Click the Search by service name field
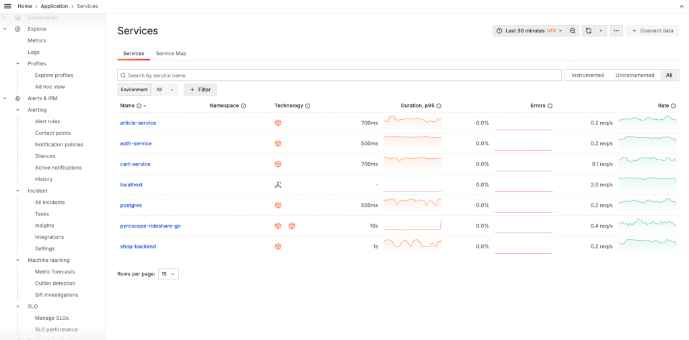This screenshot has width=689, height=340. click(x=339, y=75)
